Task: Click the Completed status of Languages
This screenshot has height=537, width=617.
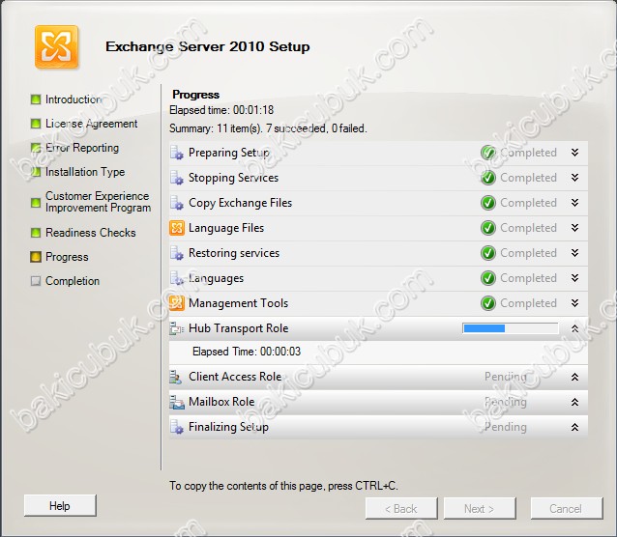Action: pyautogui.click(x=528, y=278)
